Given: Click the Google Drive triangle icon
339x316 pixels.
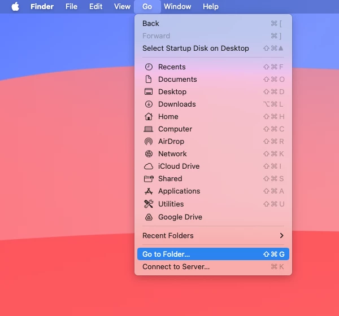Looking at the screenshot, I should pyautogui.click(x=149, y=217).
